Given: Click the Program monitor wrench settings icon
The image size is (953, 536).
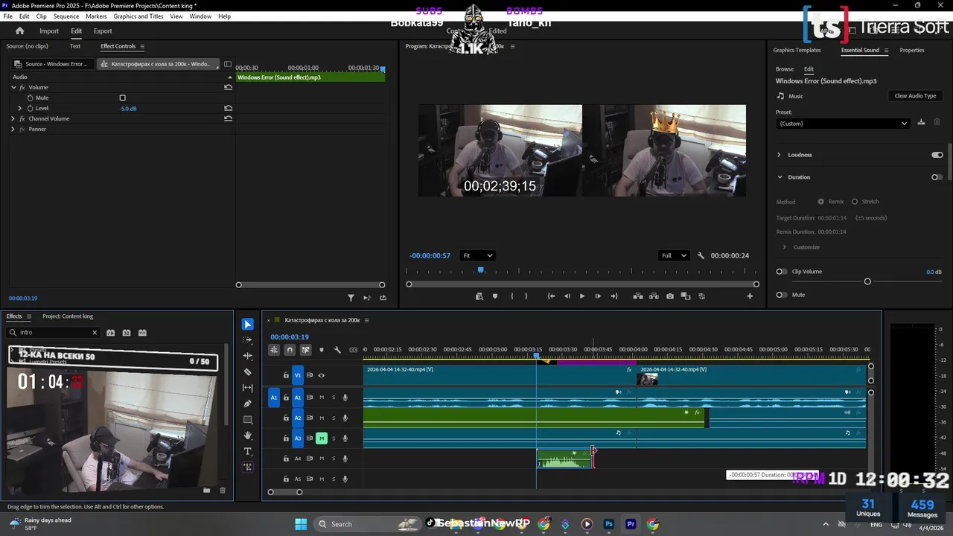Looking at the screenshot, I should pos(701,255).
